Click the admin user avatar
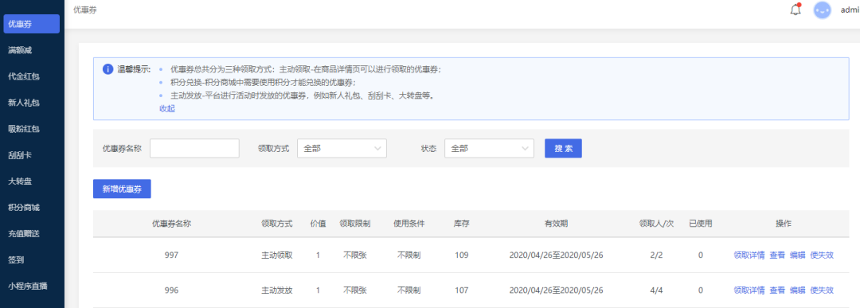The height and width of the screenshot is (308, 860). (822, 10)
